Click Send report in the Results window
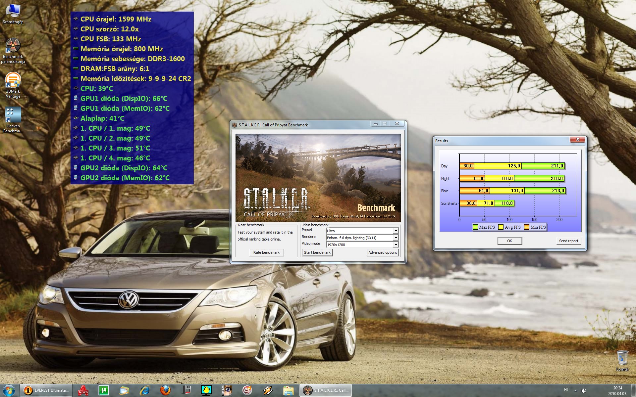636x397 pixels. [569, 241]
